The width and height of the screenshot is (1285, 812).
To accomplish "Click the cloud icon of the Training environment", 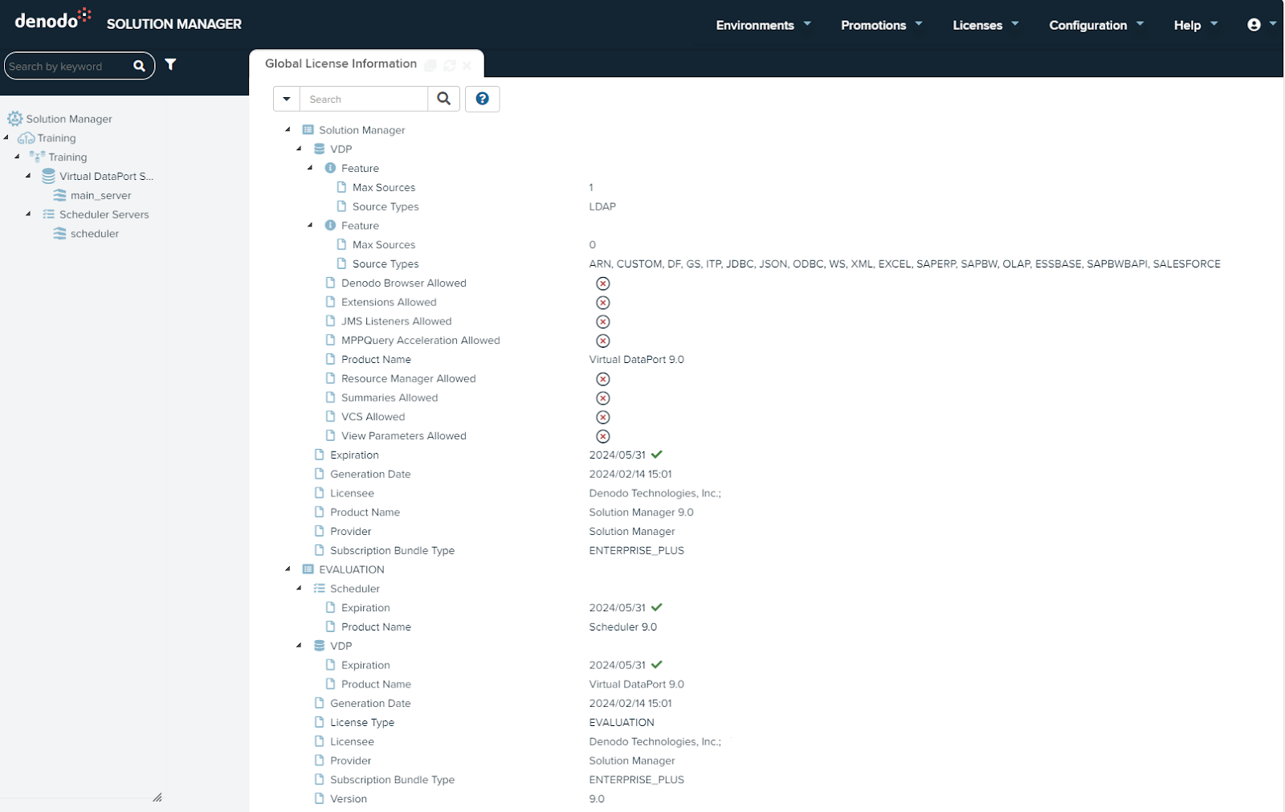I will tap(27, 138).
